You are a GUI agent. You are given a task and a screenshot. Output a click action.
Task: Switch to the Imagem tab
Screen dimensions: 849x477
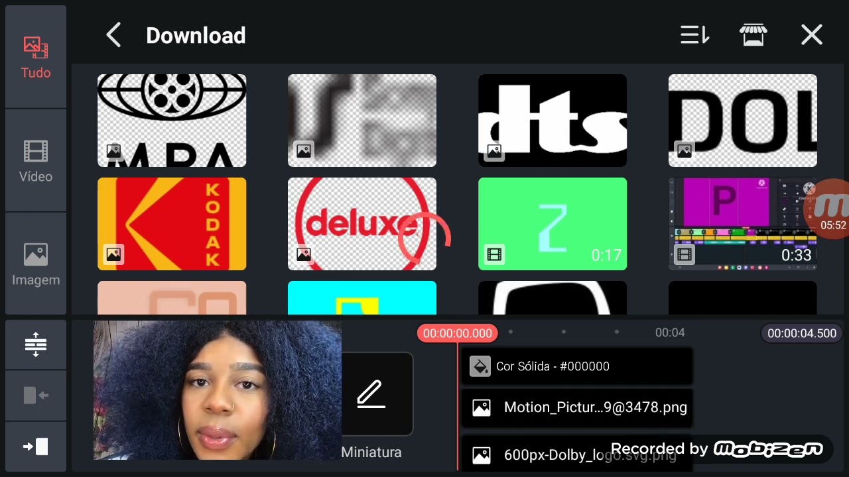click(36, 264)
